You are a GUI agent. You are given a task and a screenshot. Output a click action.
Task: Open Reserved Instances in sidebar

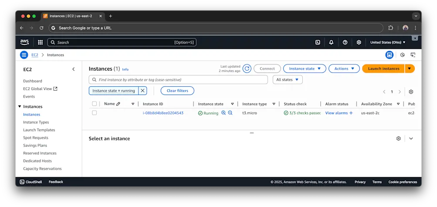point(40,153)
